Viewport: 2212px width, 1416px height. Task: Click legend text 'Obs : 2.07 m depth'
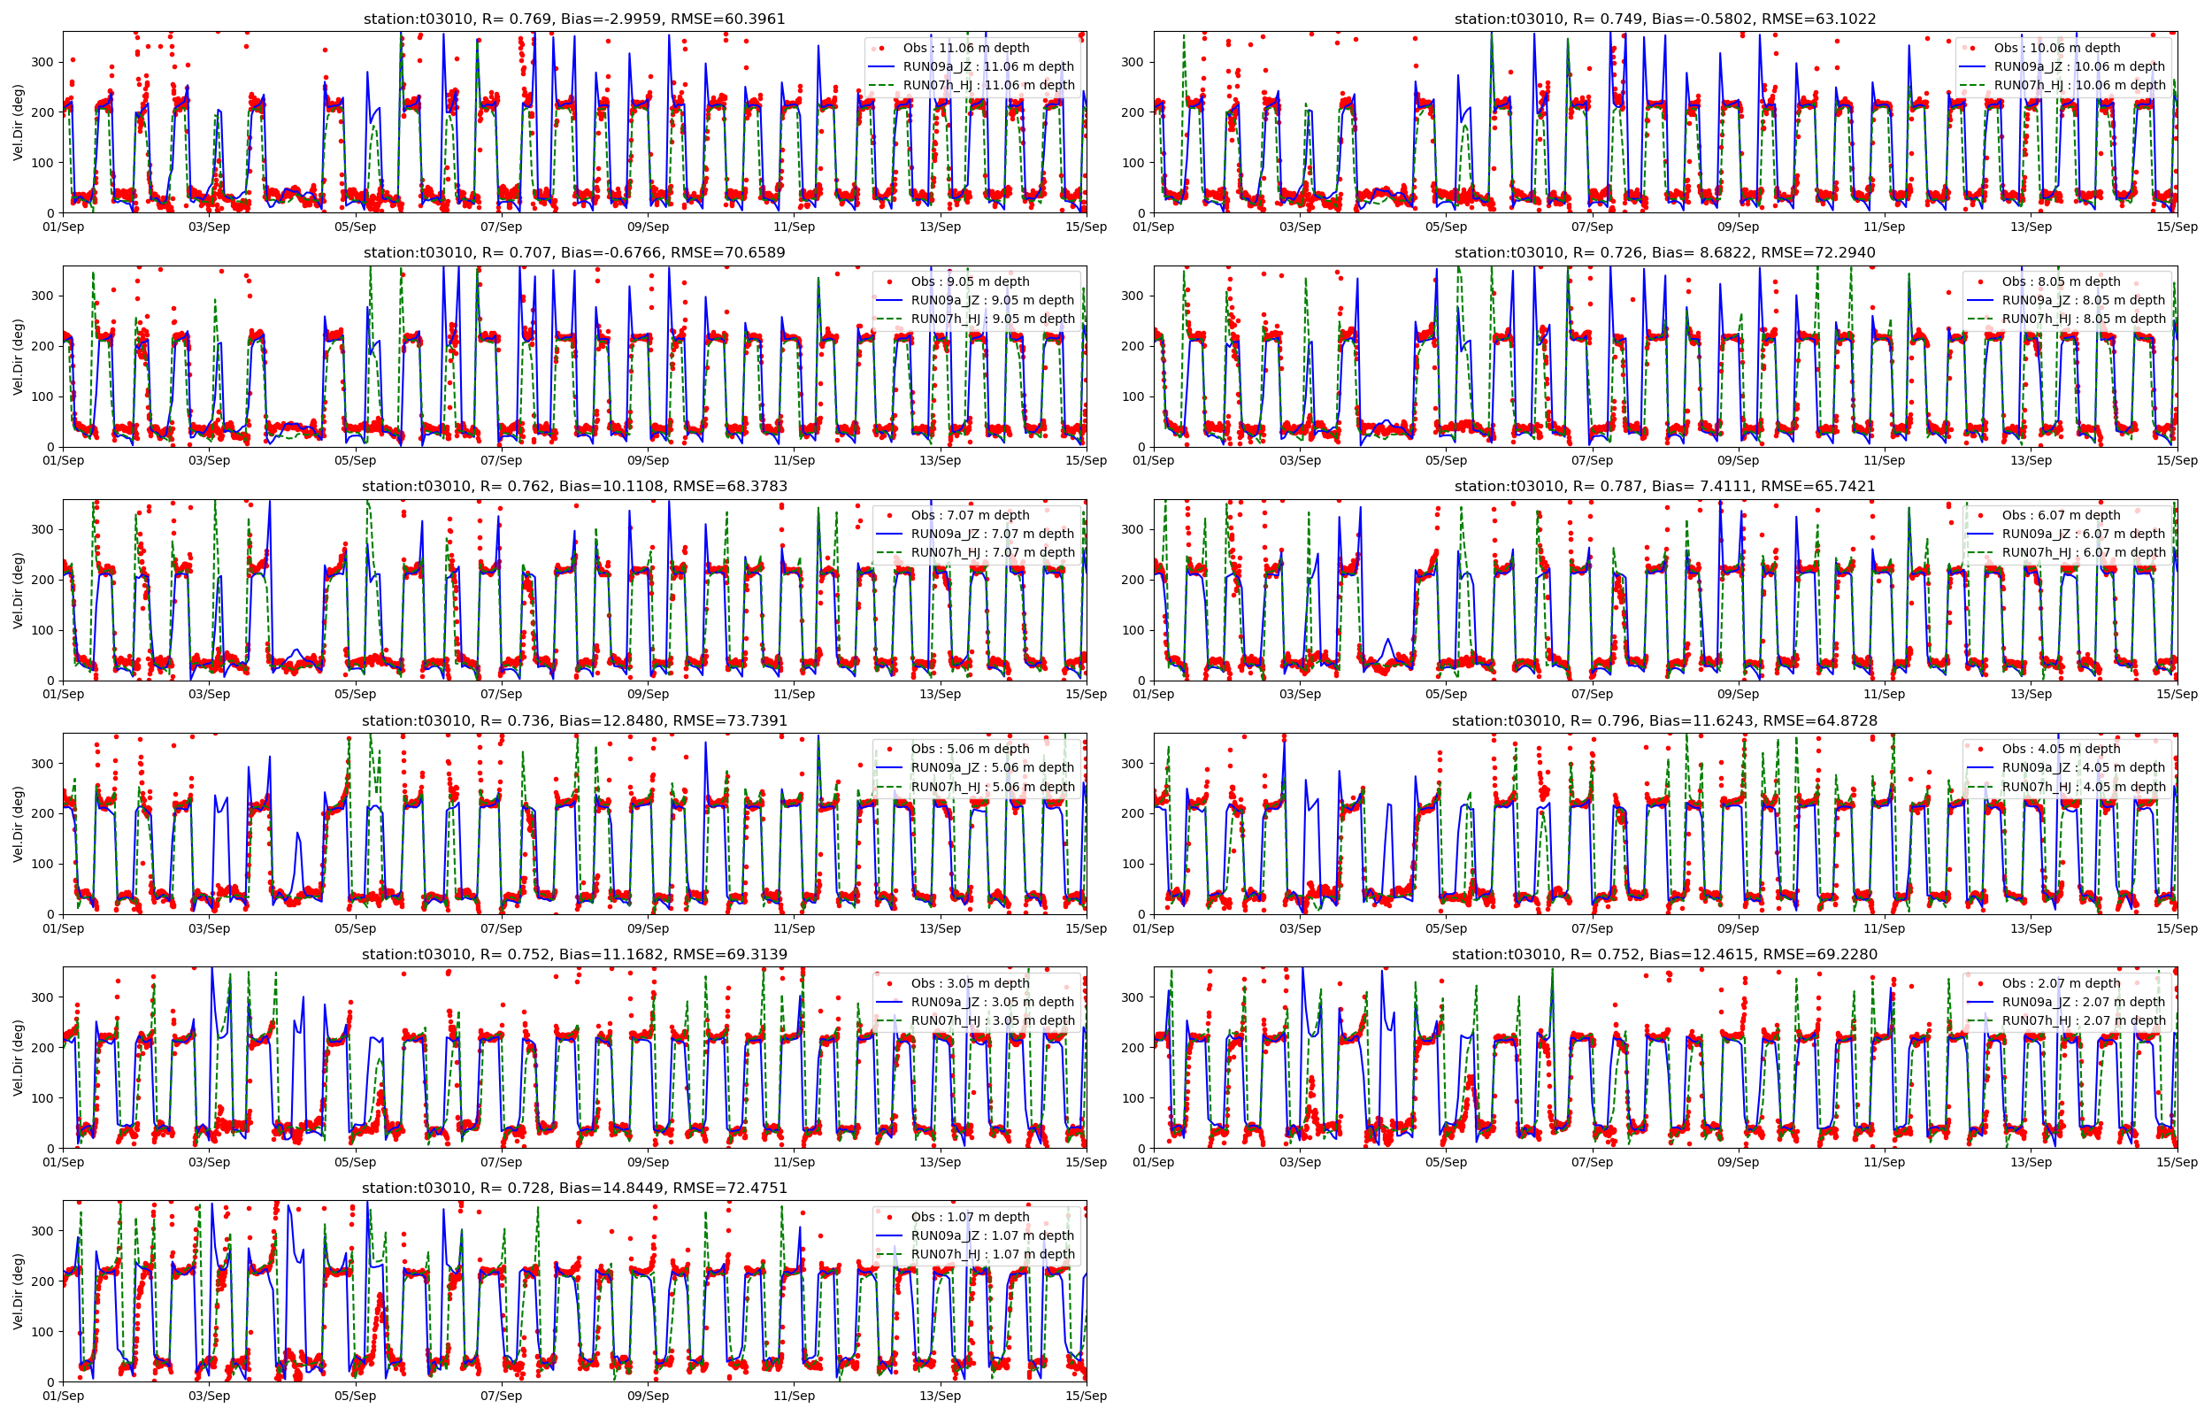[2062, 983]
